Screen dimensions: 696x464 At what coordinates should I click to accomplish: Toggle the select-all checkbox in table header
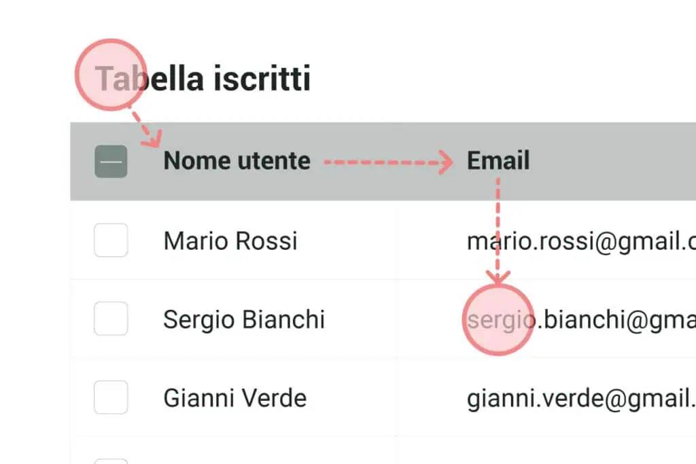pyautogui.click(x=111, y=162)
